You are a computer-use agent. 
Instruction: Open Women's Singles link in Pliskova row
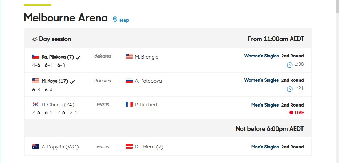[x=261, y=56]
